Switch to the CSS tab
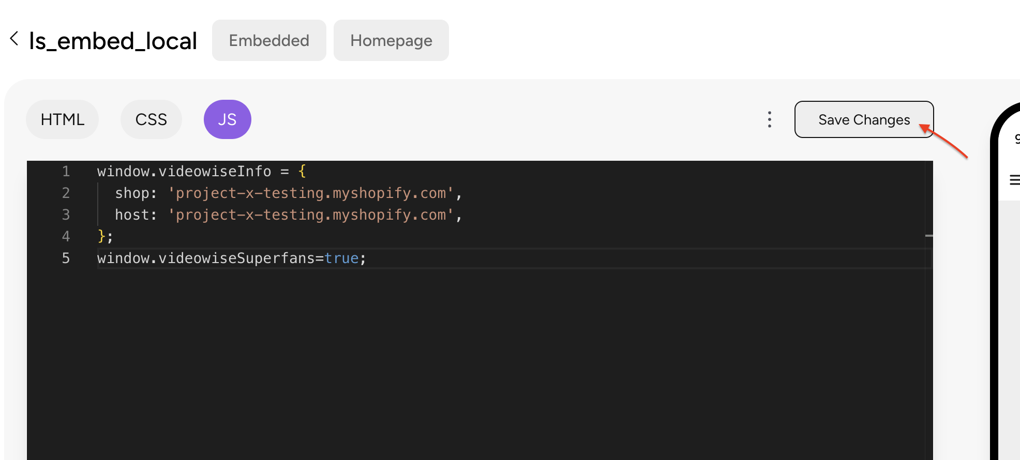 pyautogui.click(x=151, y=119)
